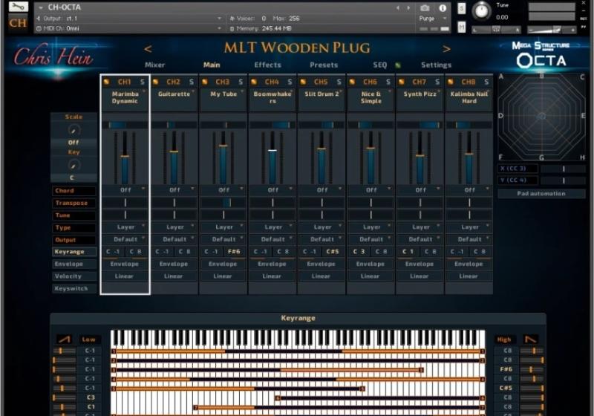Viewport: 594px width, 416px height.
Task: Solo channel CH4 with S button
Action: click(x=290, y=82)
